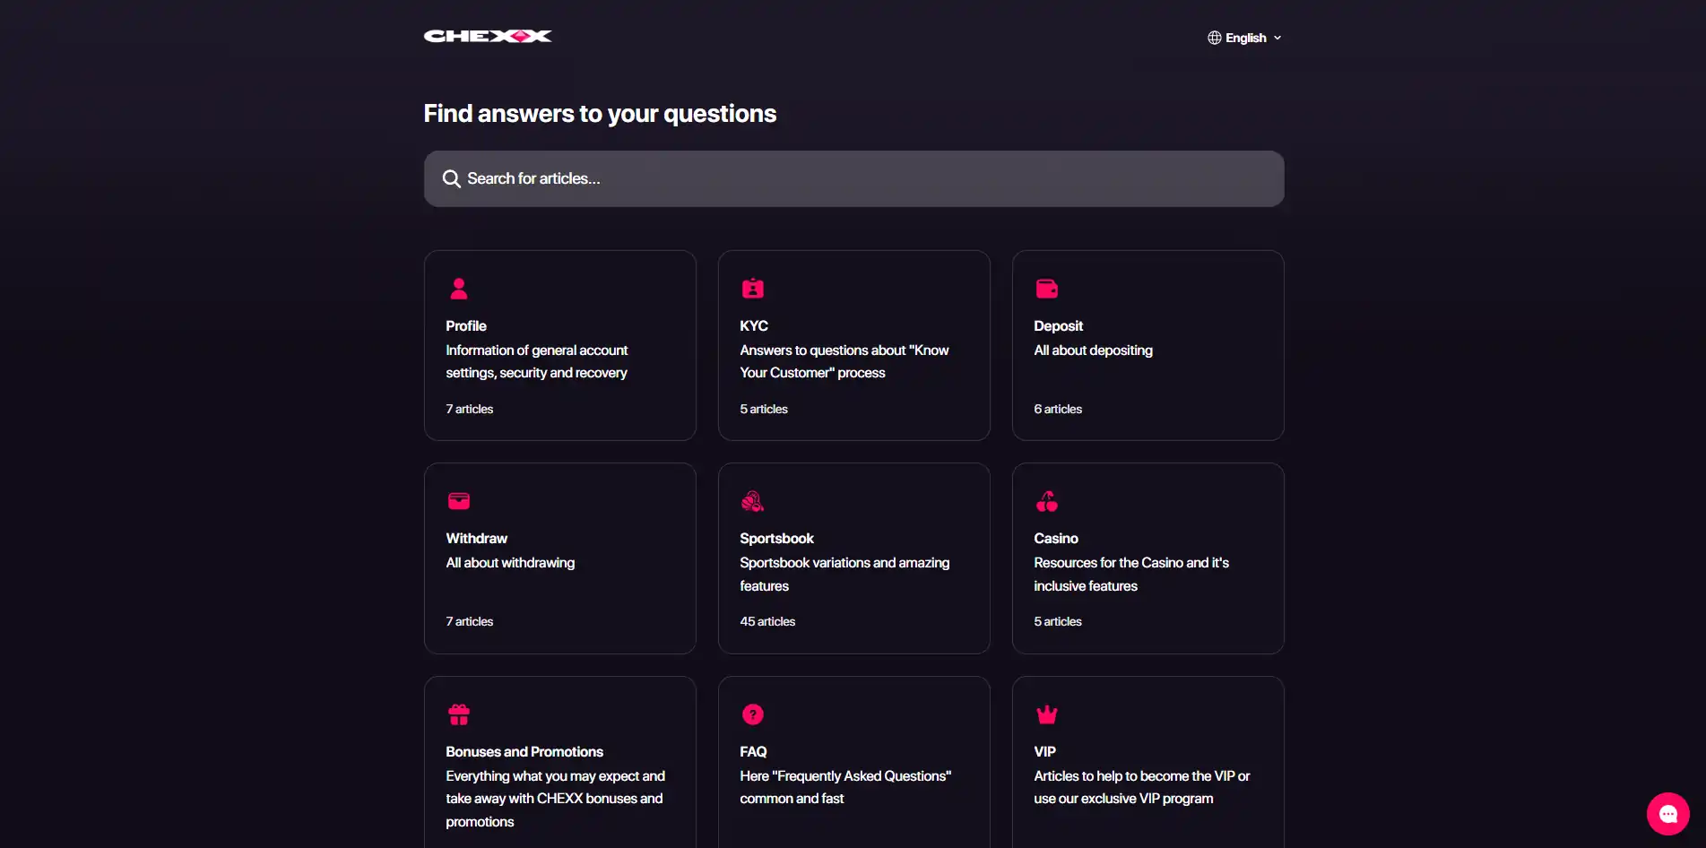This screenshot has height=848, width=1706.
Task: Click '6 articles' under Deposit
Action: [1058, 409]
